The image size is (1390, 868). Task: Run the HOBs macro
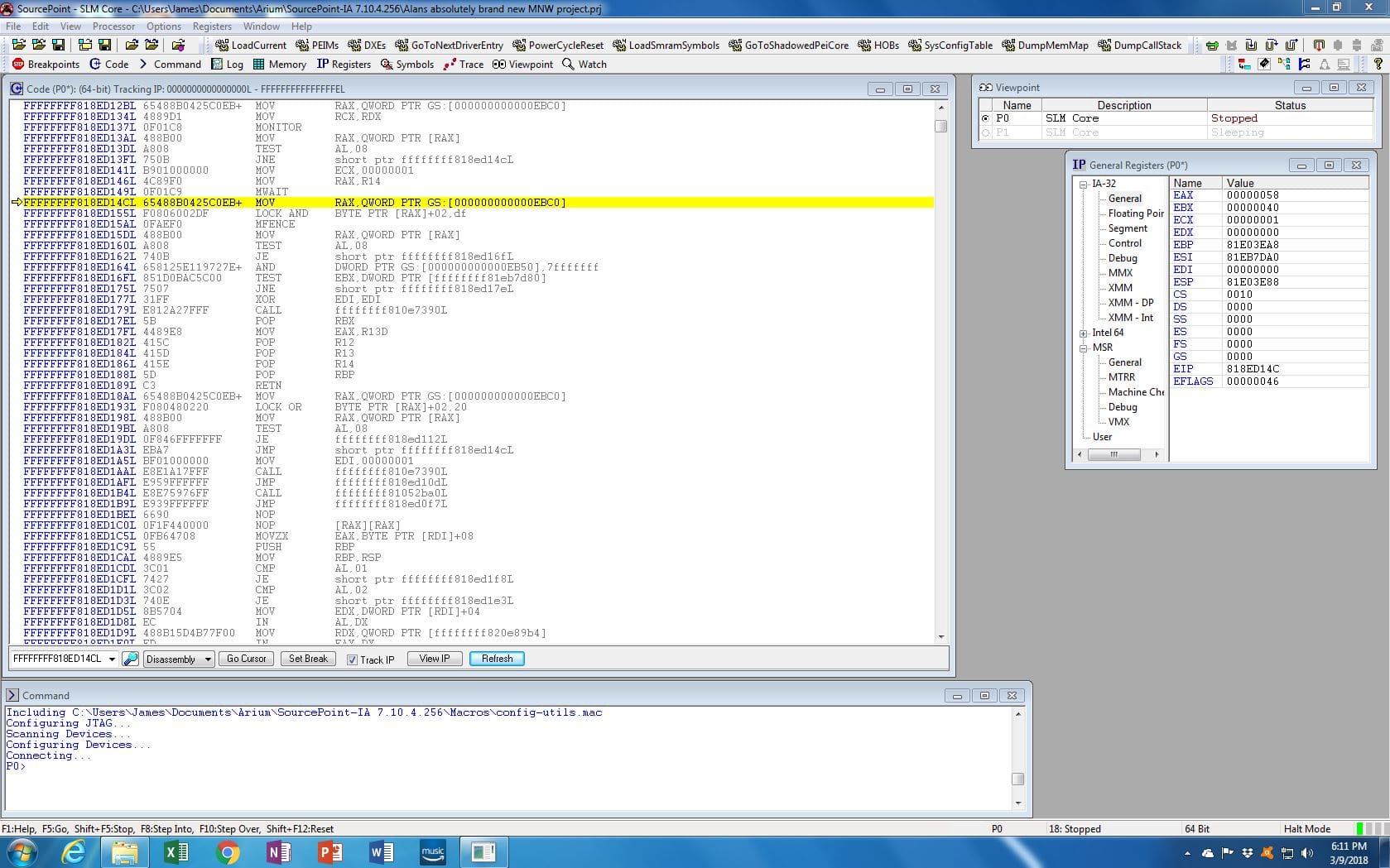tap(878, 45)
